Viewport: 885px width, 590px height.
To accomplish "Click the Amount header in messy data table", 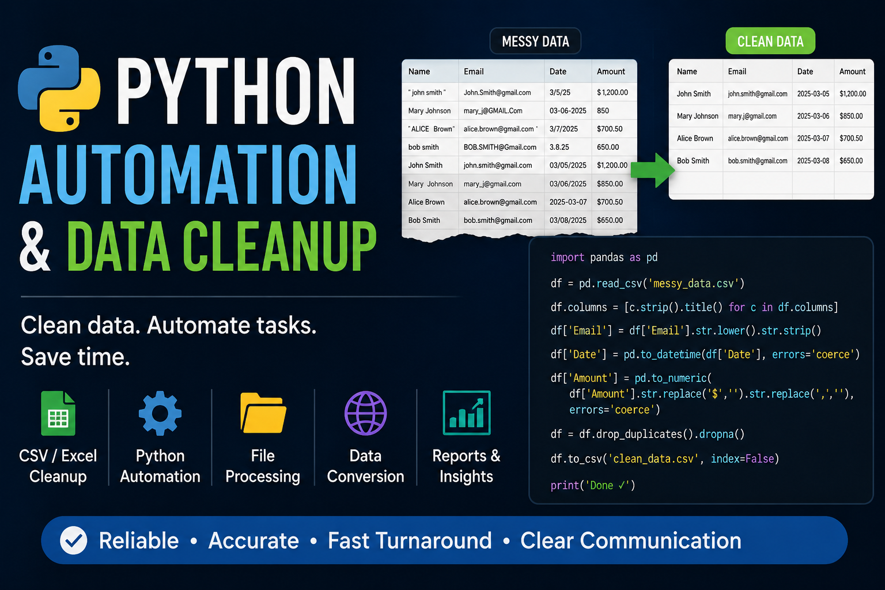I will [611, 71].
